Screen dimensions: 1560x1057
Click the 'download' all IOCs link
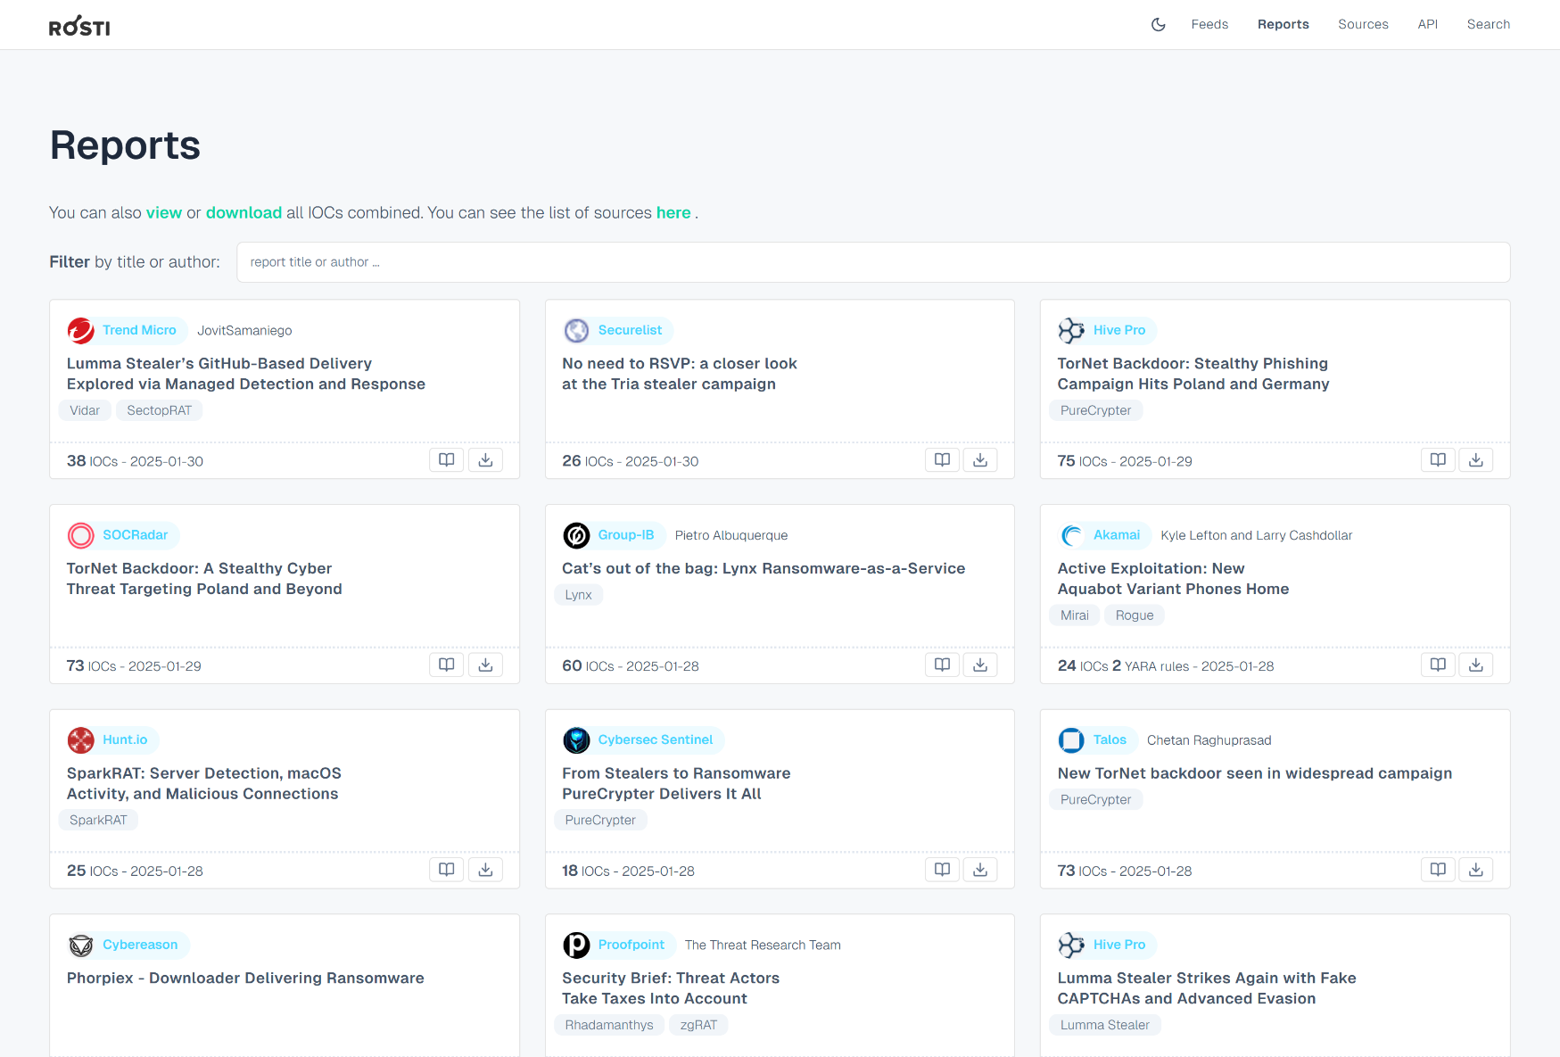click(x=243, y=212)
